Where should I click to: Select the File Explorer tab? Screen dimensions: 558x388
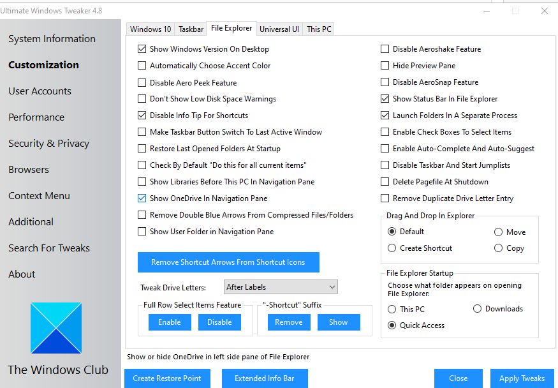click(x=231, y=28)
